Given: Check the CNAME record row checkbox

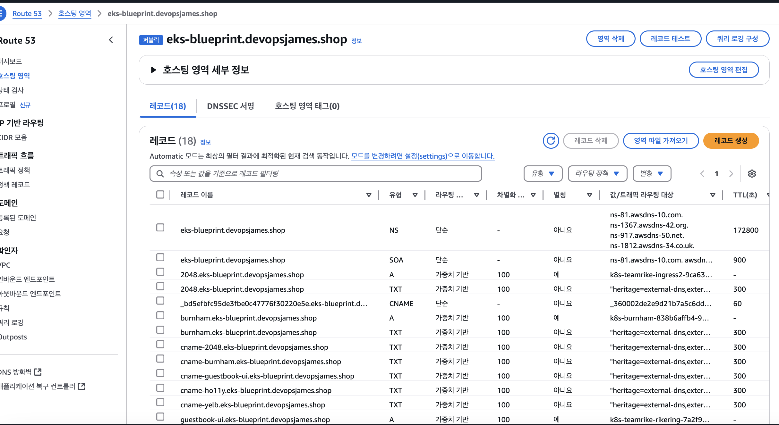Looking at the screenshot, I should 160,301.
